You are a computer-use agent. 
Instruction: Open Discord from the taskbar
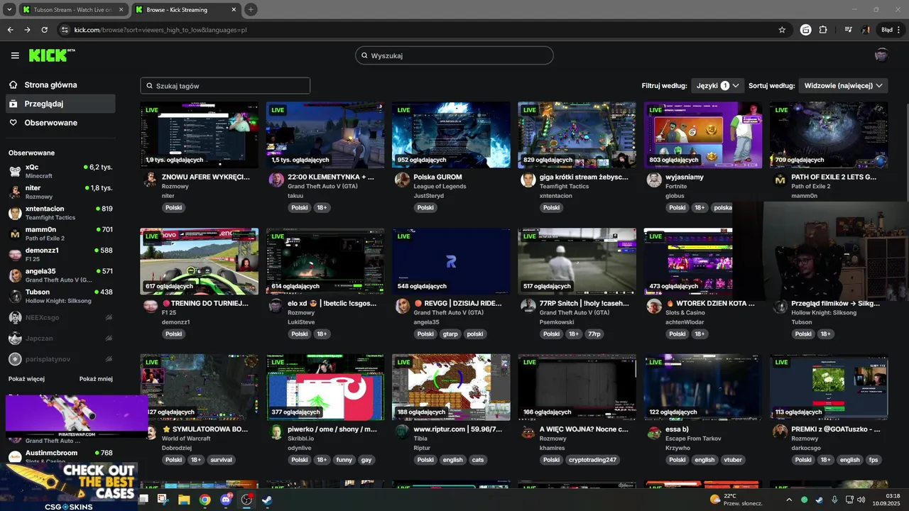click(x=226, y=500)
